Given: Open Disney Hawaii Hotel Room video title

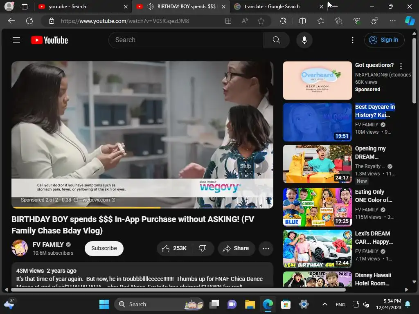Looking at the screenshot, I should 373,279.
